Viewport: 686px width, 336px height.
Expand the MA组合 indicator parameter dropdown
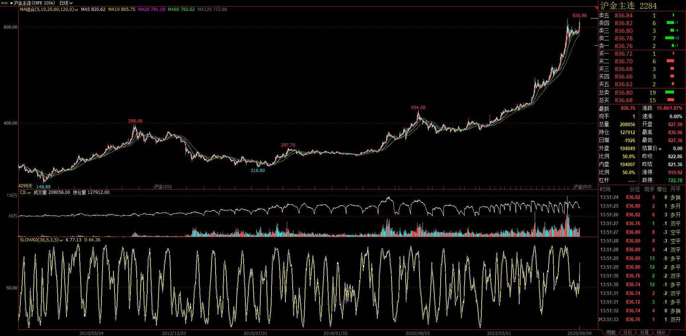point(76,10)
